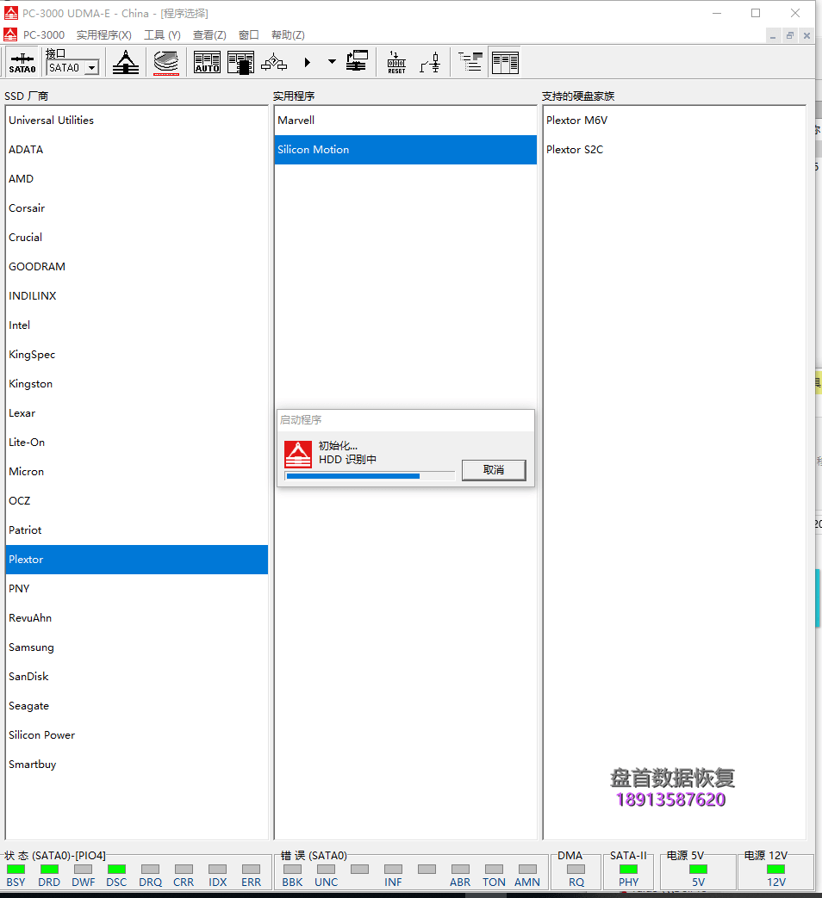Click the DSC status indicator

coord(116,870)
